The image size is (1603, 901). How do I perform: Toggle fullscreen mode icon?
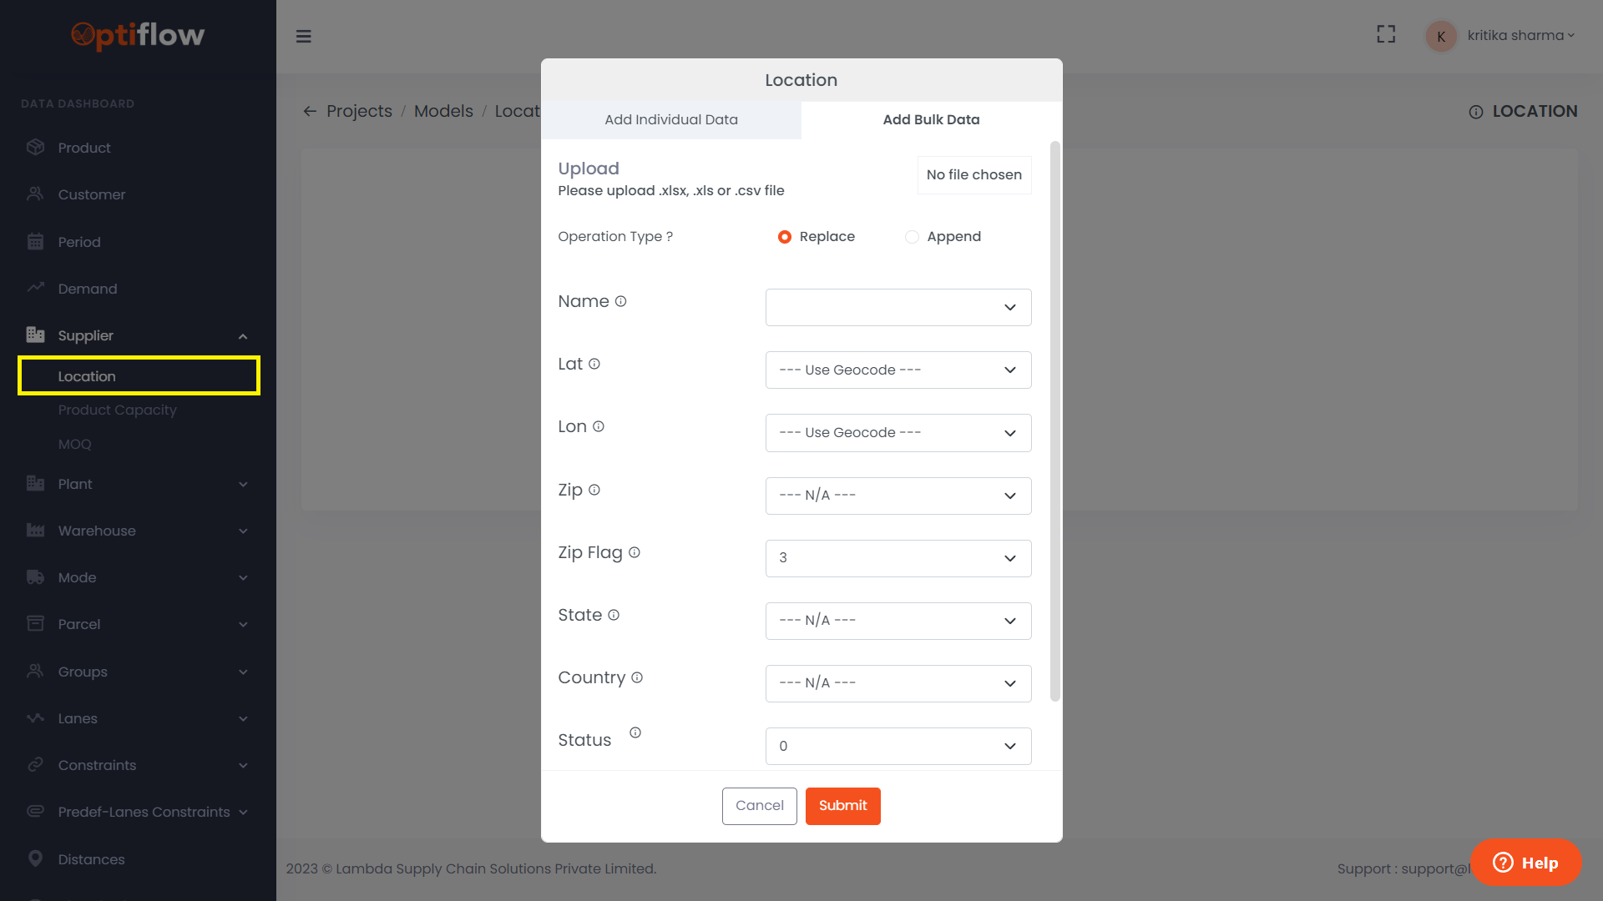tap(1386, 34)
